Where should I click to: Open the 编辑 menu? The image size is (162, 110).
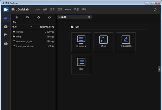45,9
